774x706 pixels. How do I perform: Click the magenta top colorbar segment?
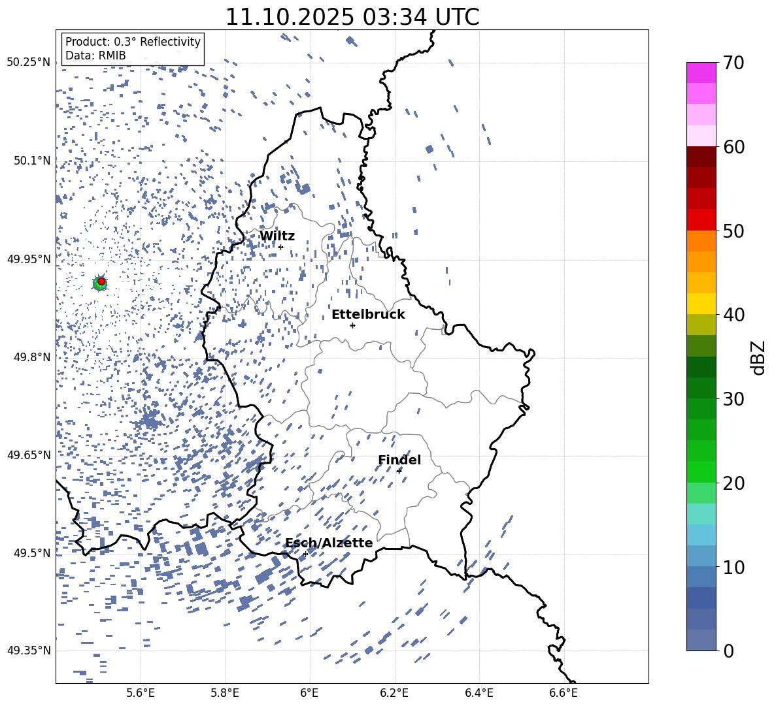point(701,72)
